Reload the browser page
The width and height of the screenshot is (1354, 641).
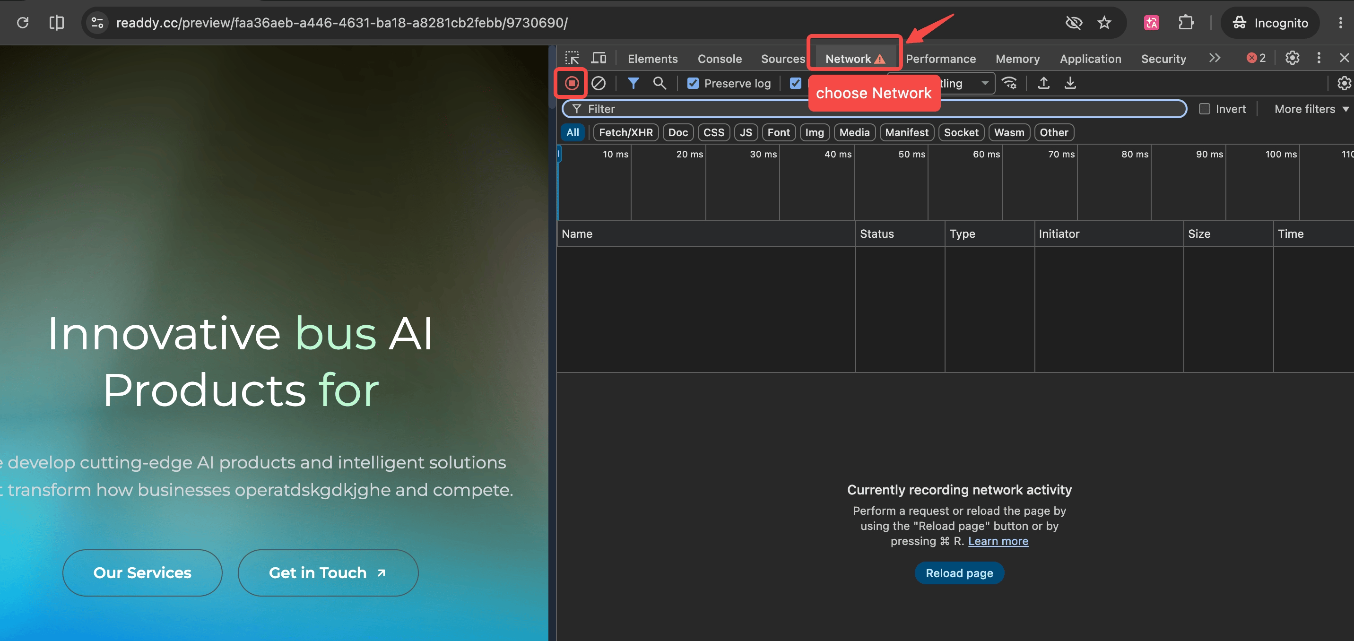(x=23, y=23)
